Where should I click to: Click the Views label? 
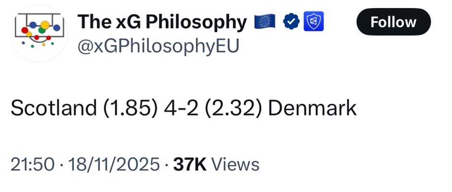[235, 165]
